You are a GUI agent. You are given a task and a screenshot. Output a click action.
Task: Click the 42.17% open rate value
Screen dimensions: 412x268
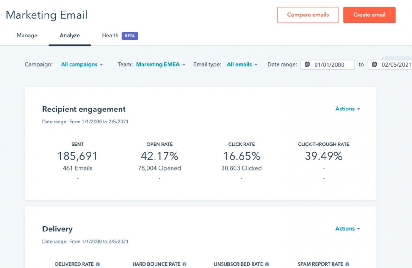(159, 156)
